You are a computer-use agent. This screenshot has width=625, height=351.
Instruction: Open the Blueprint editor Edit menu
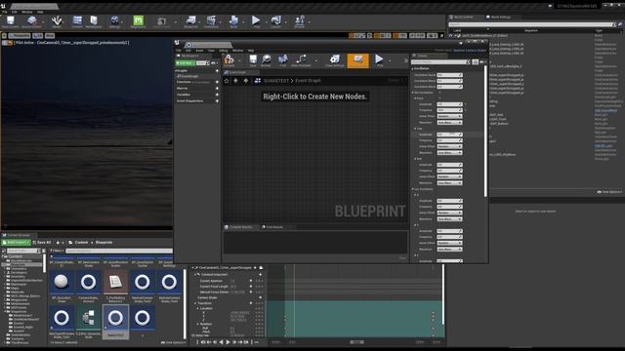pos(188,51)
